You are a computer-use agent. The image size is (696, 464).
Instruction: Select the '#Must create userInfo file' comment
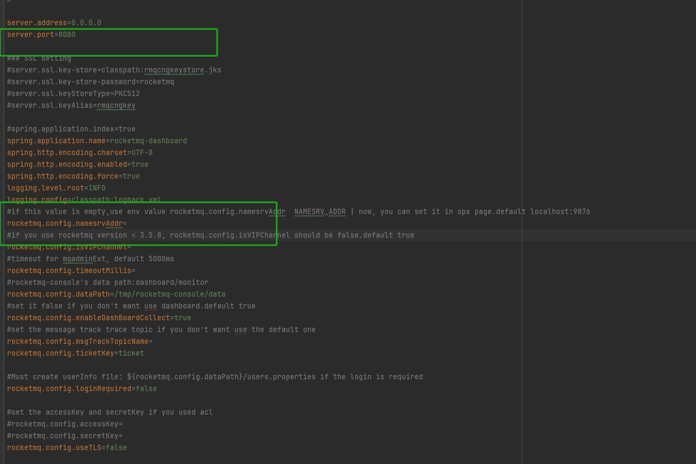[215, 377]
